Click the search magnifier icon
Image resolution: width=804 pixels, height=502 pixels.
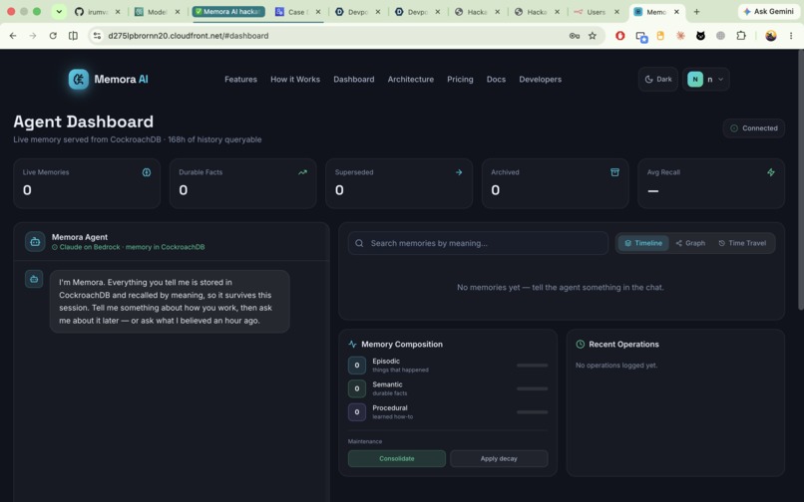pyautogui.click(x=359, y=243)
